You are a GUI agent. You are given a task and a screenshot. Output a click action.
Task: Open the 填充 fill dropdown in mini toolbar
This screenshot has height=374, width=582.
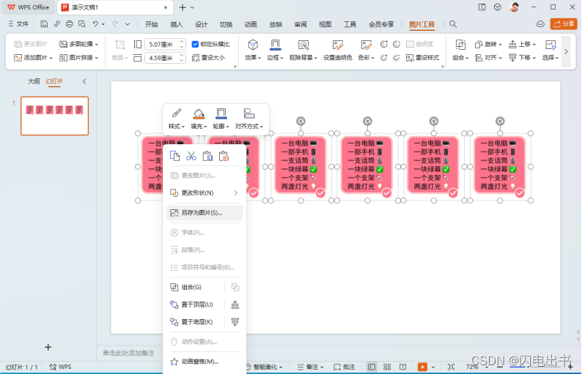coord(199,119)
